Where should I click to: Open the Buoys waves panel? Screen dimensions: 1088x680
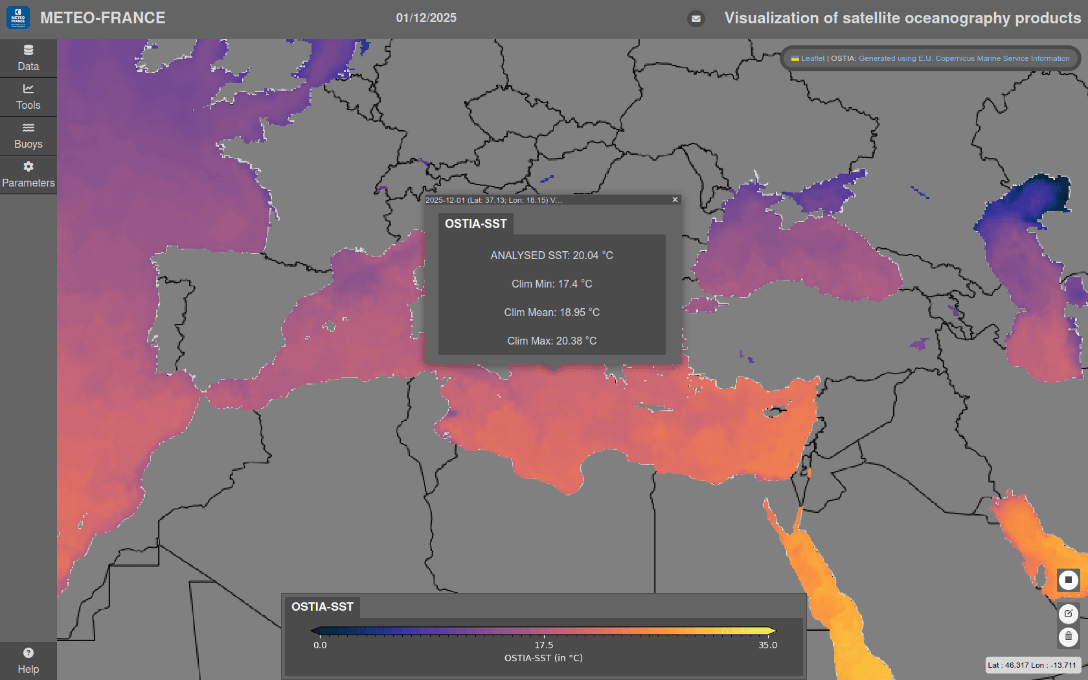tap(28, 136)
